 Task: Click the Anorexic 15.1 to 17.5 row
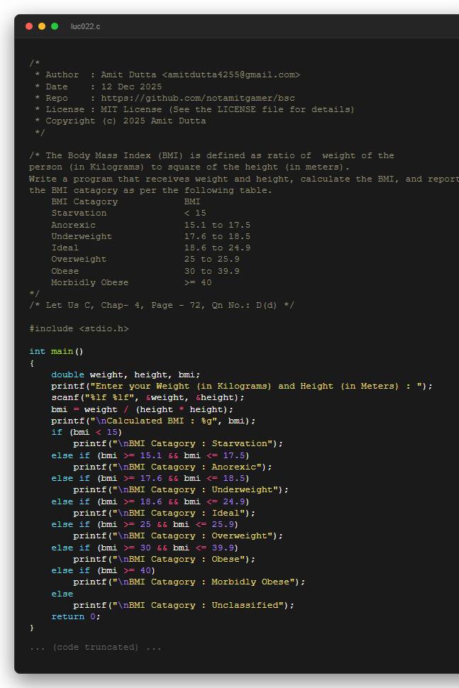tap(150, 225)
